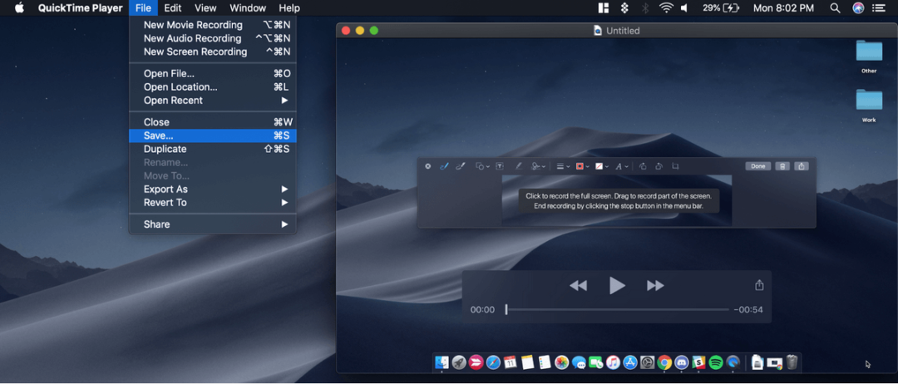
Task: Choose New Audio Recording
Action: click(x=213, y=38)
